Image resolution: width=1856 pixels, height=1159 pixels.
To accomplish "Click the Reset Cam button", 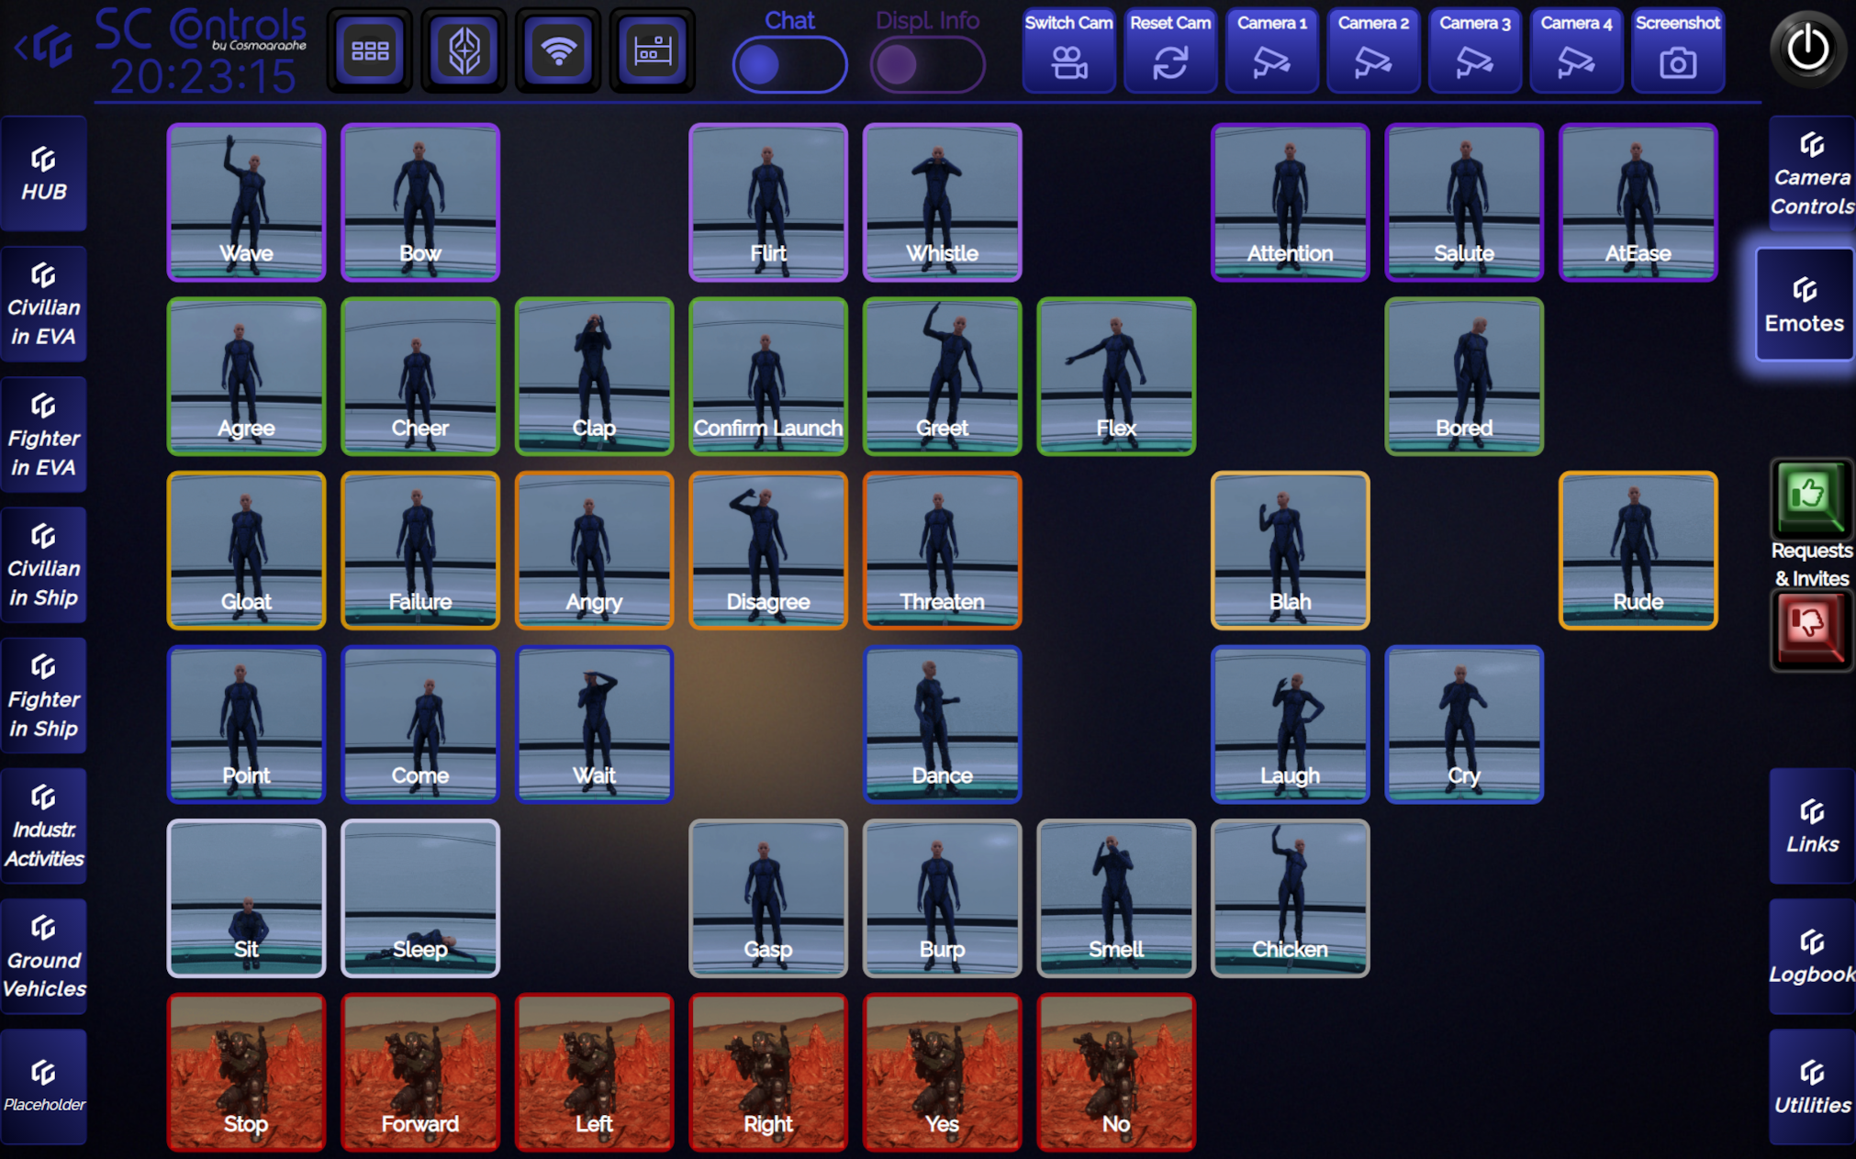I will (x=1170, y=50).
